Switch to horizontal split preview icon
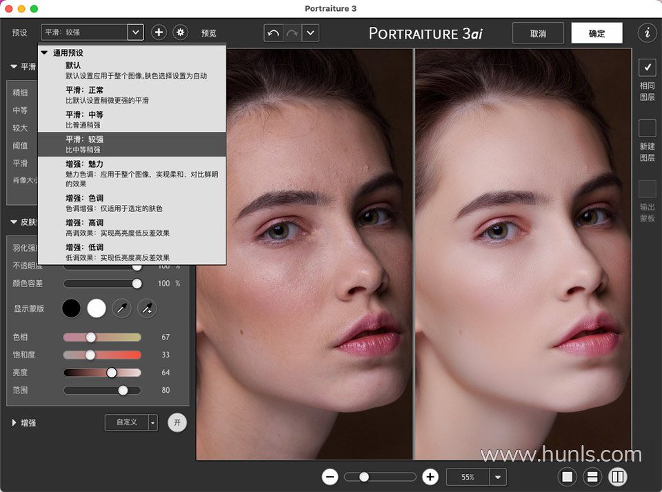This screenshot has width=662, height=492. 591,477
